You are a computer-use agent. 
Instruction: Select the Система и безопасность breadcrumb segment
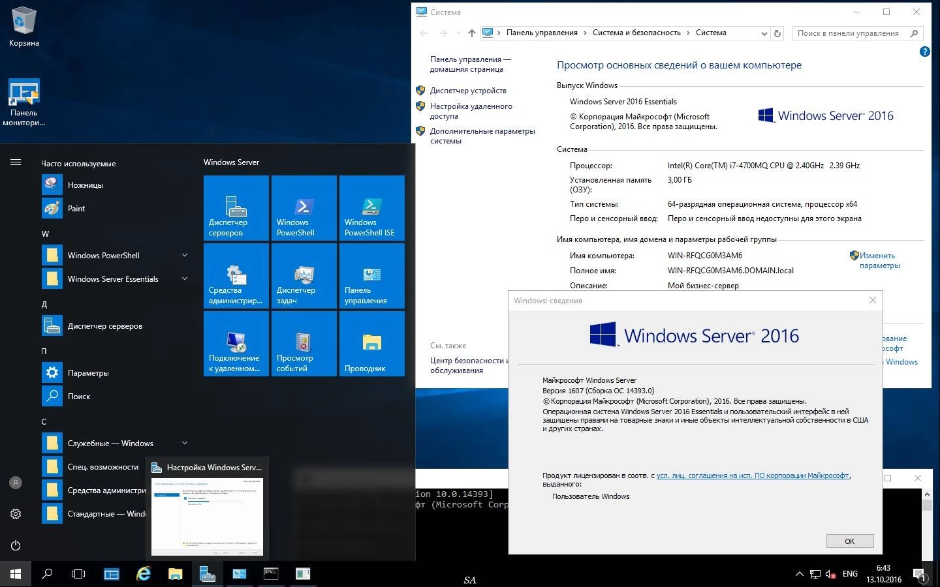pos(636,33)
